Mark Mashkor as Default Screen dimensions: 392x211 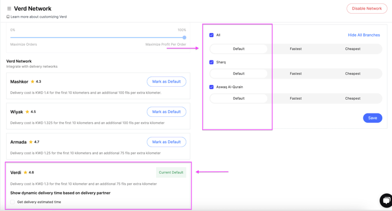click(166, 82)
